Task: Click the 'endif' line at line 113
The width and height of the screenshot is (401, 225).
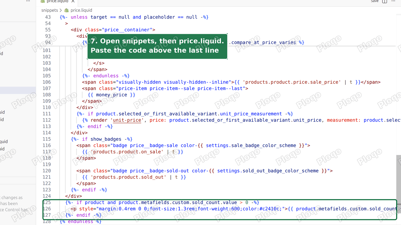Action: 95,126
